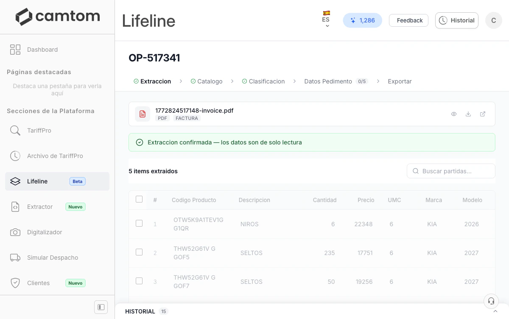Open the Extractor tool
The height and width of the screenshot is (319, 509).
point(40,207)
